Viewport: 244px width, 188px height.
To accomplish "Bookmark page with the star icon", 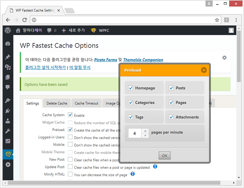I will tap(217, 20).
